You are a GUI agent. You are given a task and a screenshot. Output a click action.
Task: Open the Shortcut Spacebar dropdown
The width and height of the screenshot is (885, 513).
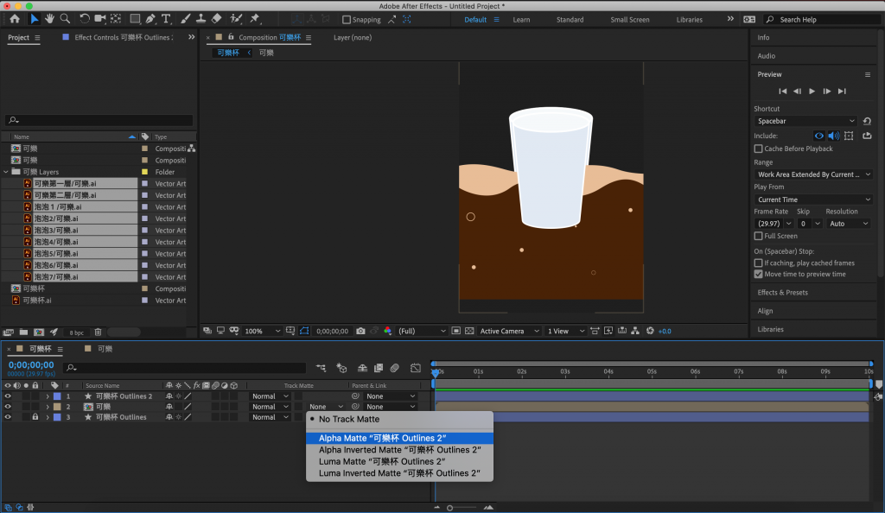805,121
